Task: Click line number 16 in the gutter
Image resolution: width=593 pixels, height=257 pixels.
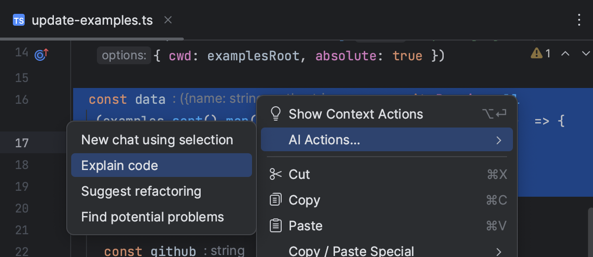Action: point(21,99)
